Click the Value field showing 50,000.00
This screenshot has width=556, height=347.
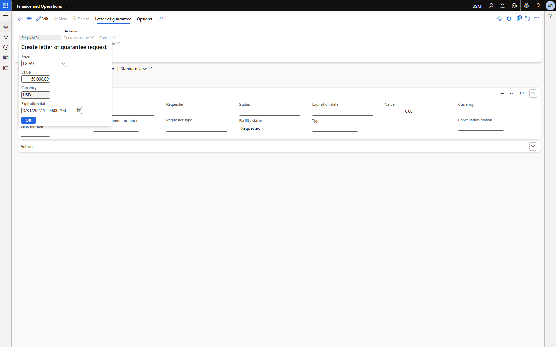coord(36,79)
